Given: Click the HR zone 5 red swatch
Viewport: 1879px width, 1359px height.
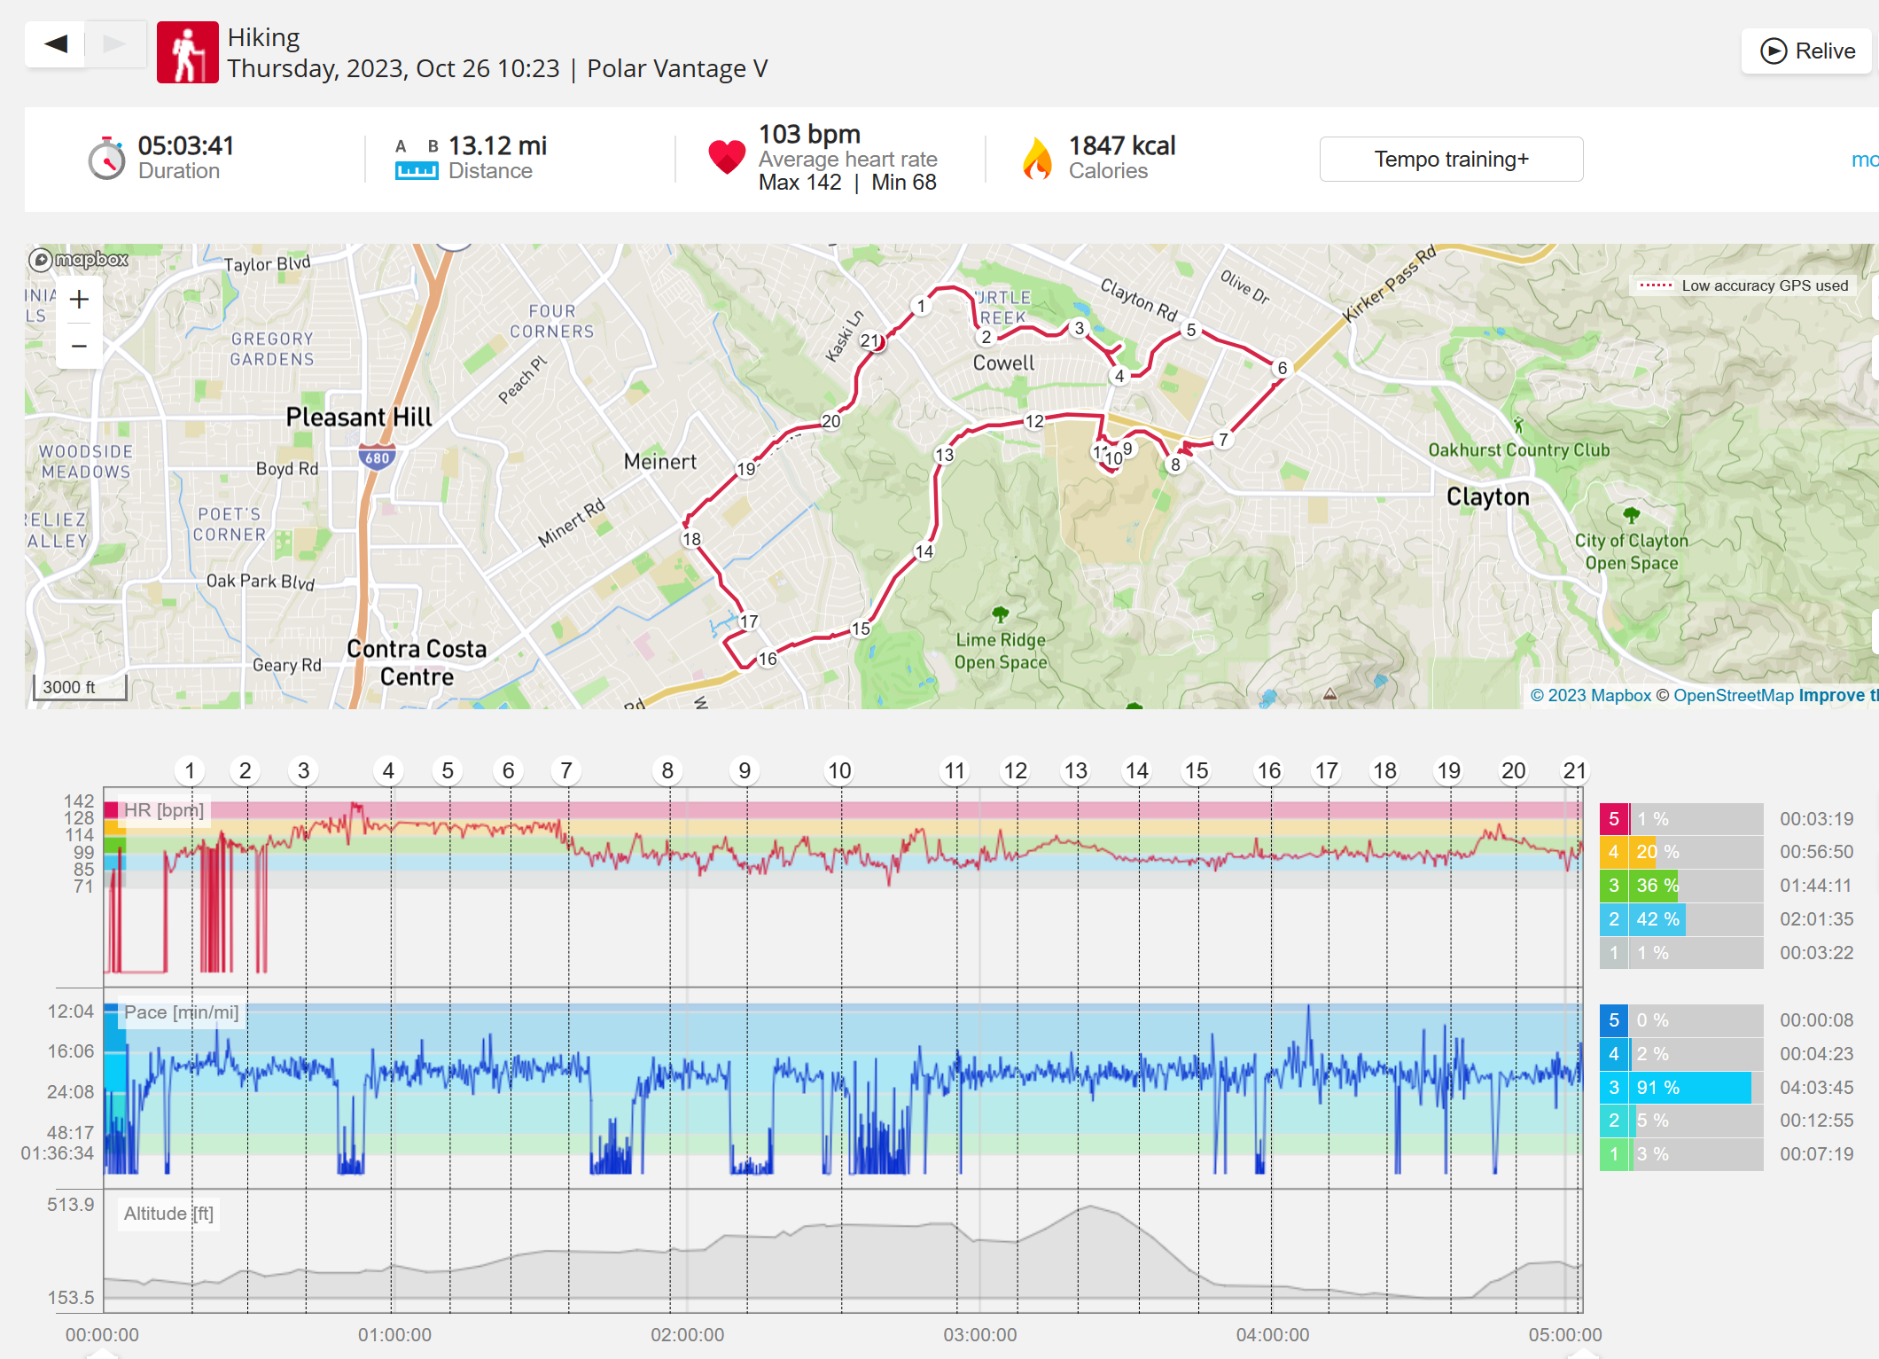Looking at the screenshot, I should [x=1614, y=819].
